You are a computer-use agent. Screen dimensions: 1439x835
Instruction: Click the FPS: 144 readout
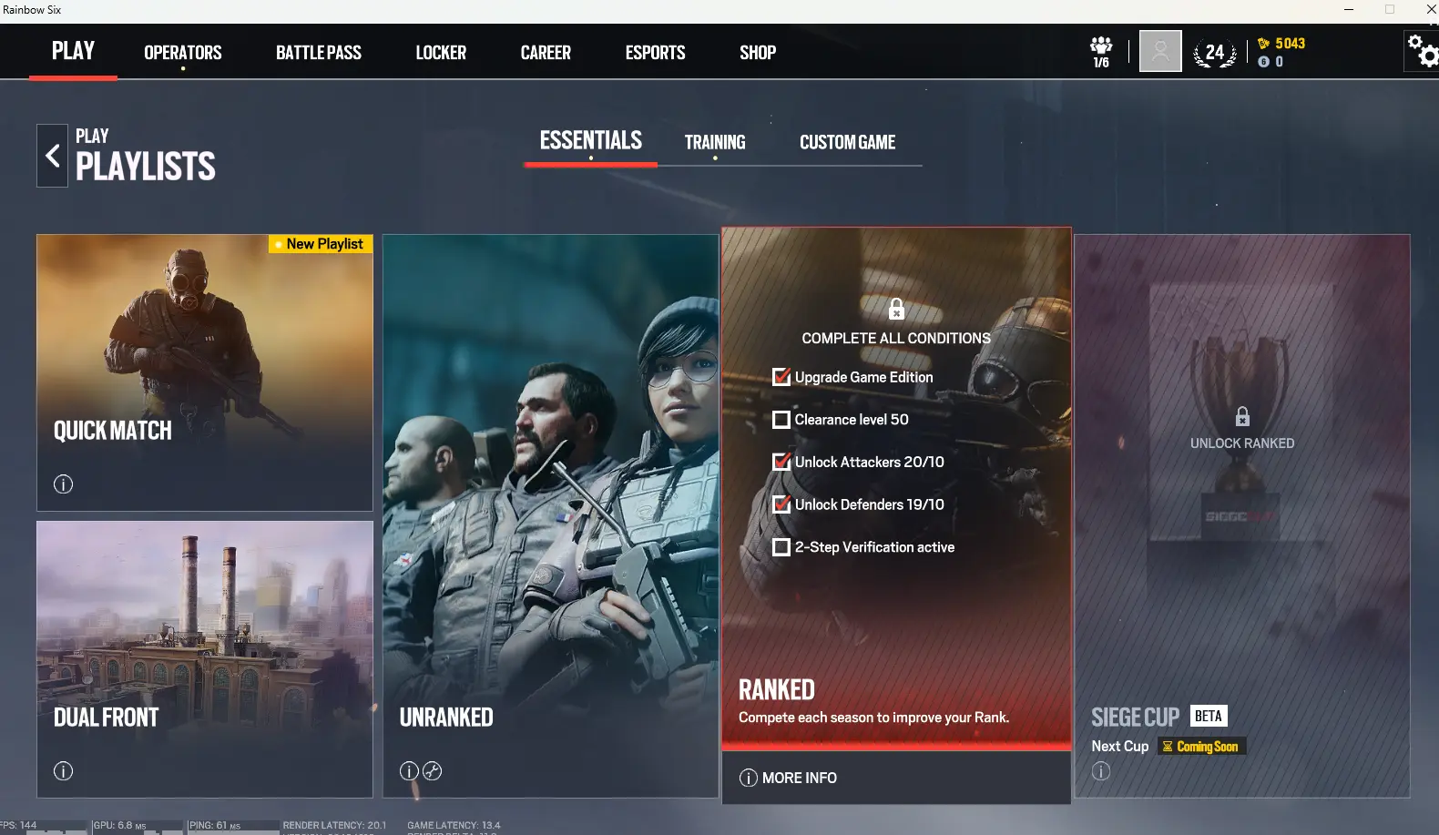[18, 826]
